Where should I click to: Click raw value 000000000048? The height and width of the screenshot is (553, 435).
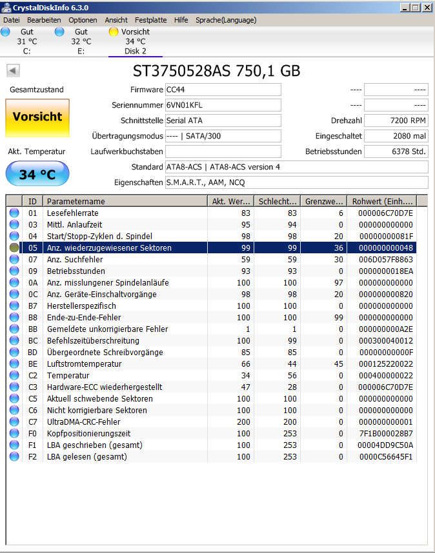tap(385, 248)
